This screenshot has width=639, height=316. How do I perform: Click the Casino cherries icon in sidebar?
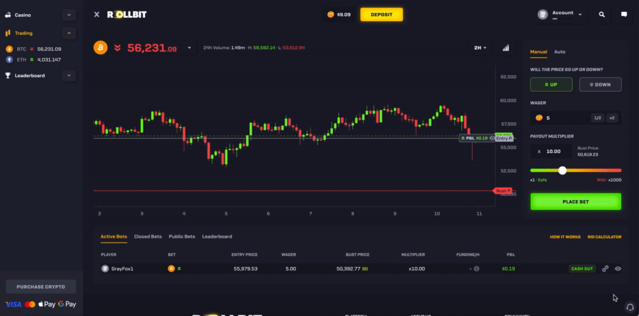point(8,15)
